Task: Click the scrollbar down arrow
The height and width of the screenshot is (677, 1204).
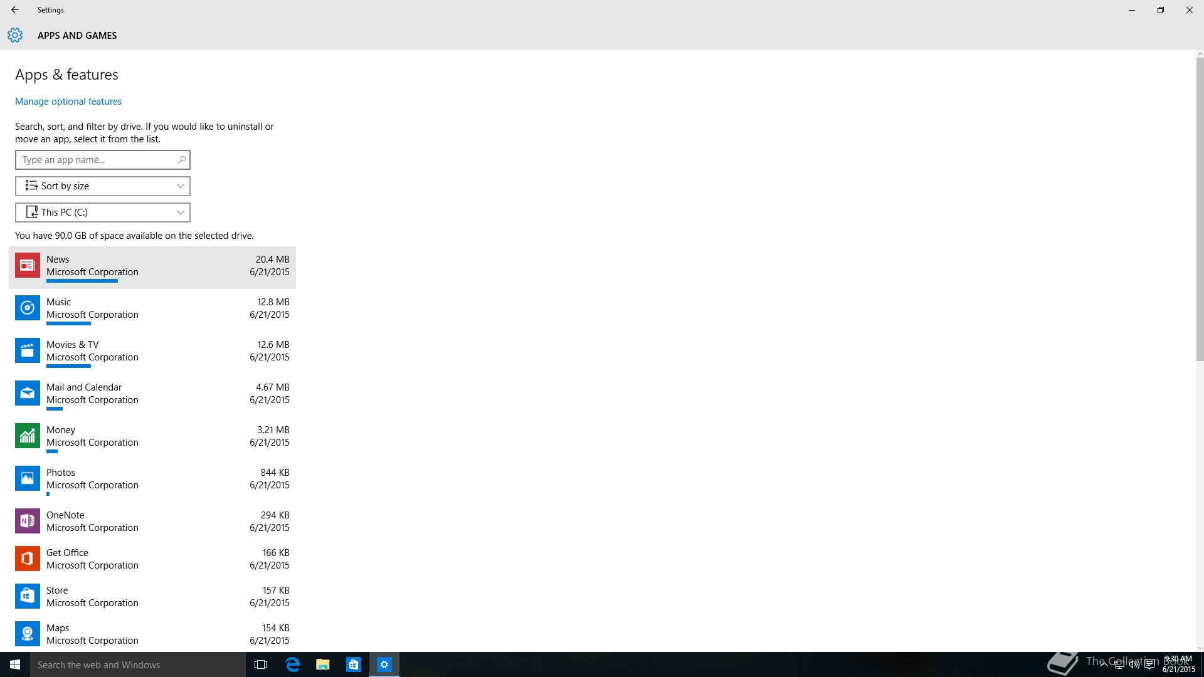Action: (x=1200, y=648)
